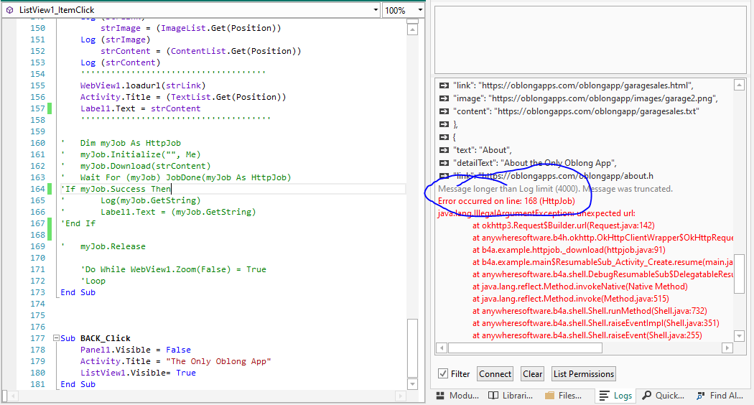Click the "Label1.Text = strContent" code line
The height and width of the screenshot is (405, 754).
(140, 108)
